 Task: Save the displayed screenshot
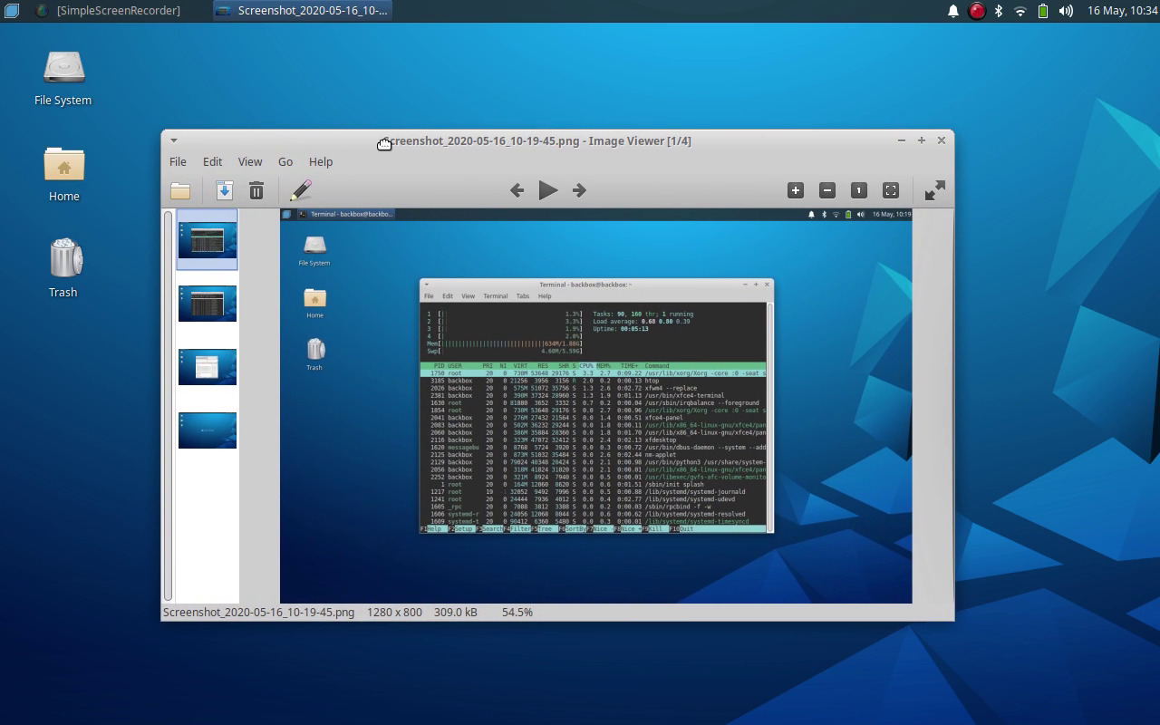tap(224, 190)
